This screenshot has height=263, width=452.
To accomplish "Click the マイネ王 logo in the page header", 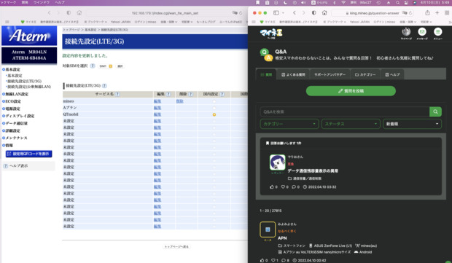I will (271, 33).
